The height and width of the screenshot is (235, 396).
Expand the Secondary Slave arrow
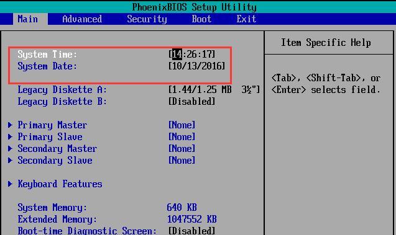10,161
